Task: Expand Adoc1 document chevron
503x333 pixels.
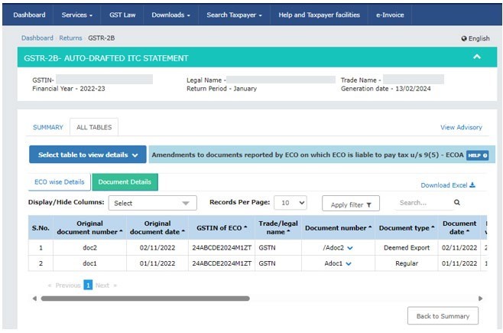Action: [x=349, y=263]
